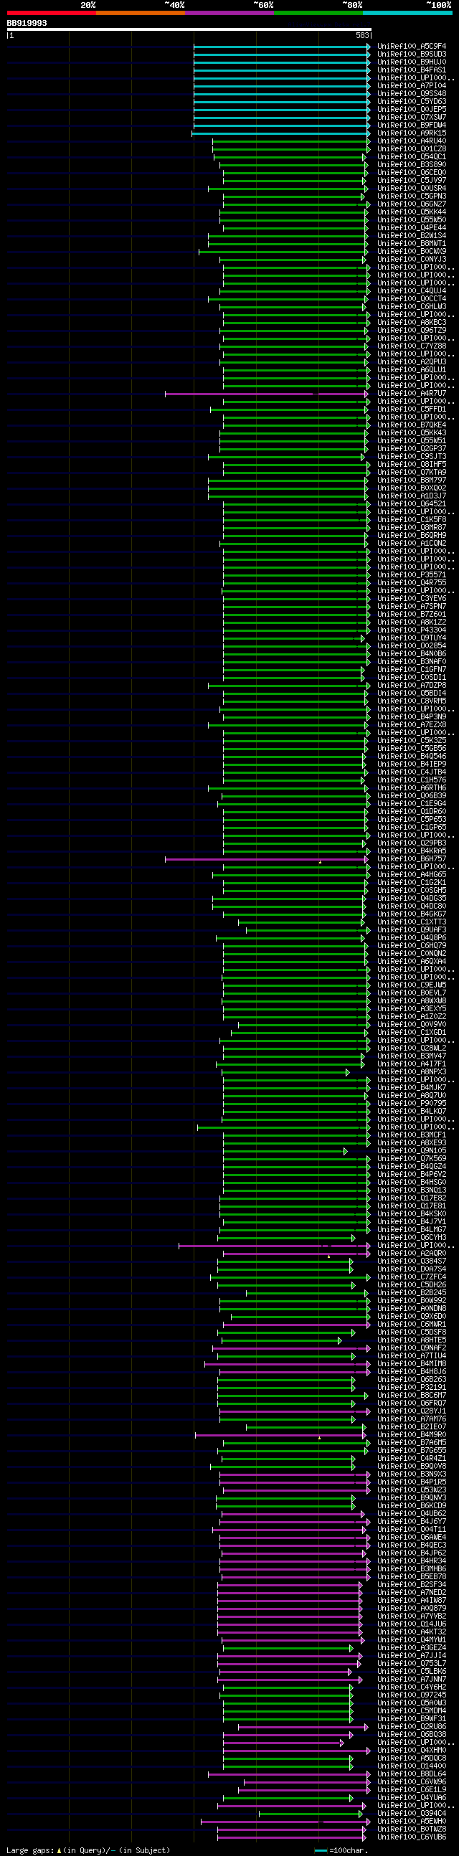Click the label UniRef100_A8NPX3

click(412, 1072)
